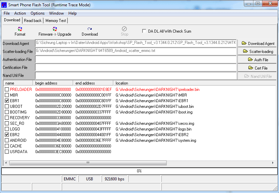Screen dimensions: 279x193
Task: Click the location column header
Action: point(195,83)
